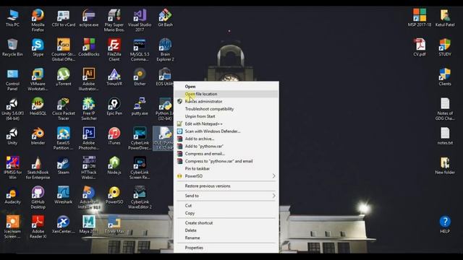Select the CodeBlocks shortcut

(x=88, y=48)
